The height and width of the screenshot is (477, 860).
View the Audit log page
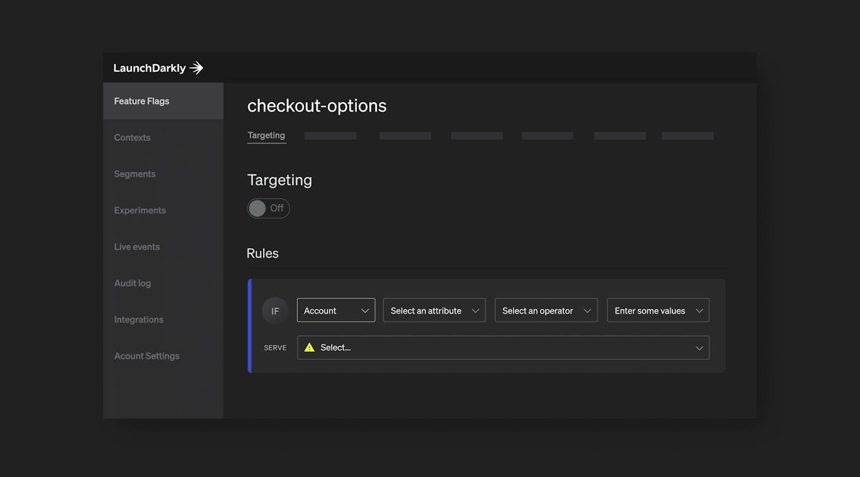coord(132,283)
